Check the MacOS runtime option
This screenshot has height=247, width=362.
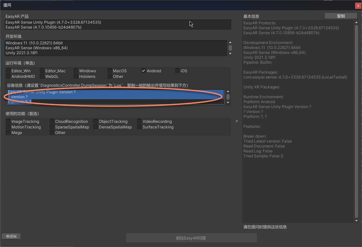coord(110,71)
